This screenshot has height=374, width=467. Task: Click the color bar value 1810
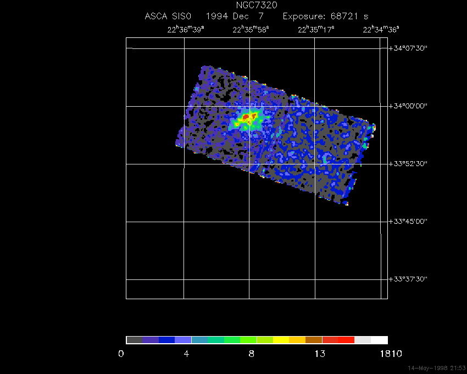coord(391,354)
